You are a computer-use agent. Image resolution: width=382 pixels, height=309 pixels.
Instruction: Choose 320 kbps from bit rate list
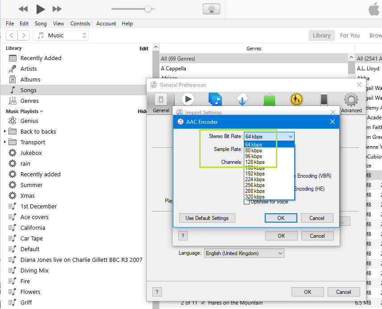(x=269, y=197)
